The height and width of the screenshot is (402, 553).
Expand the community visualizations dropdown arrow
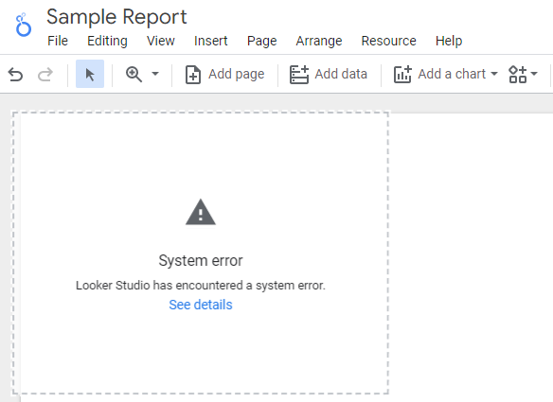(x=534, y=74)
